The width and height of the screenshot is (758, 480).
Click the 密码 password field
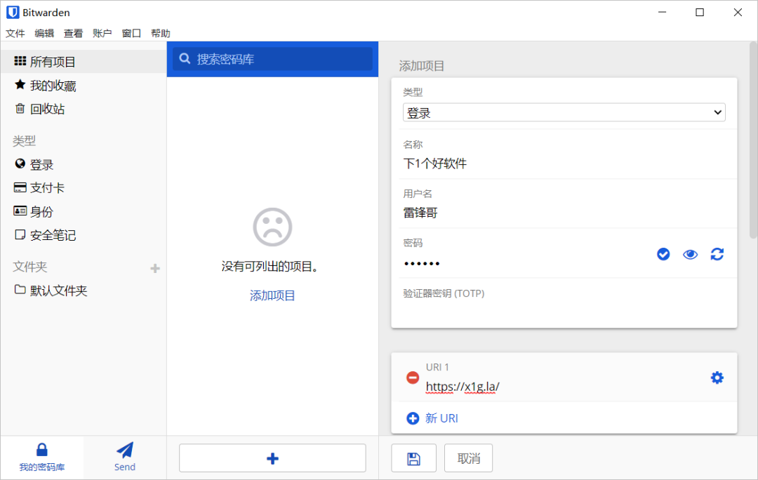(524, 263)
